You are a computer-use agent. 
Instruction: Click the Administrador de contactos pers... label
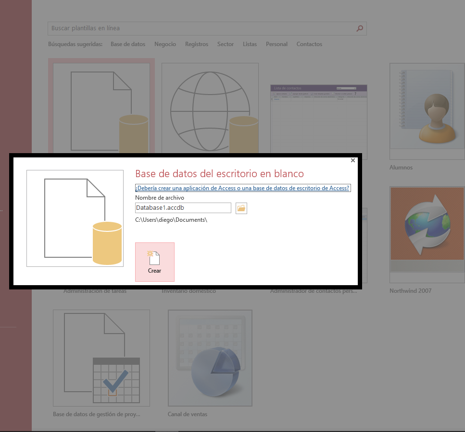click(314, 291)
